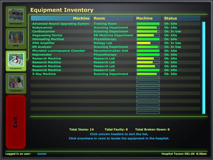Select the X-Ray Machine row
213x160 pixels.
click(115, 74)
